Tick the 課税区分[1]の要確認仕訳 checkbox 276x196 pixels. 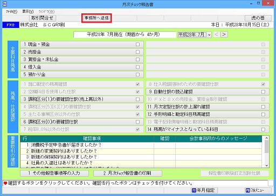click(x=137, y=99)
